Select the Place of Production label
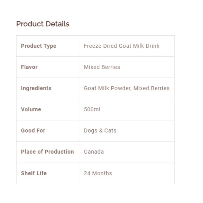 (47, 152)
